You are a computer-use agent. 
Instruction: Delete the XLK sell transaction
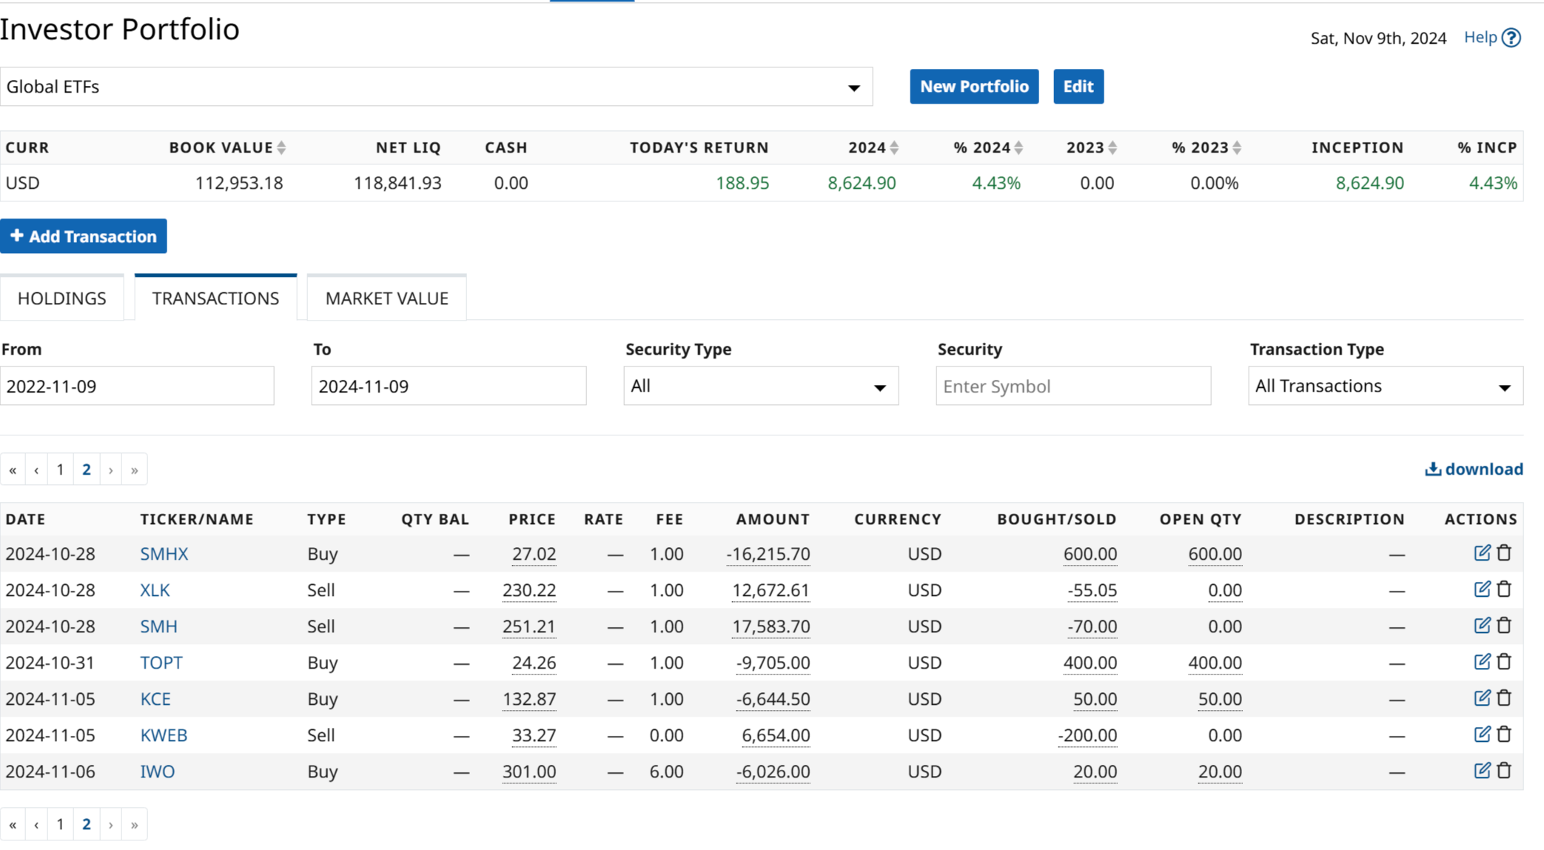click(x=1504, y=589)
